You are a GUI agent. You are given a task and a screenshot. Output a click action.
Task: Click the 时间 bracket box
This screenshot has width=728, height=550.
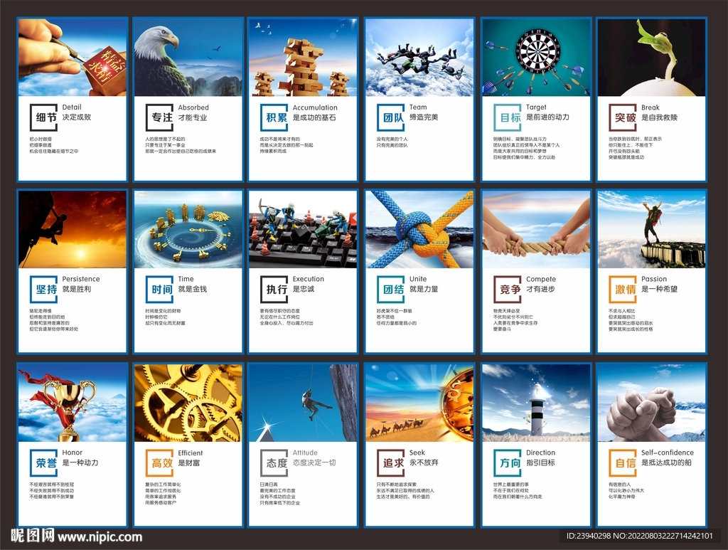(160, 290)
